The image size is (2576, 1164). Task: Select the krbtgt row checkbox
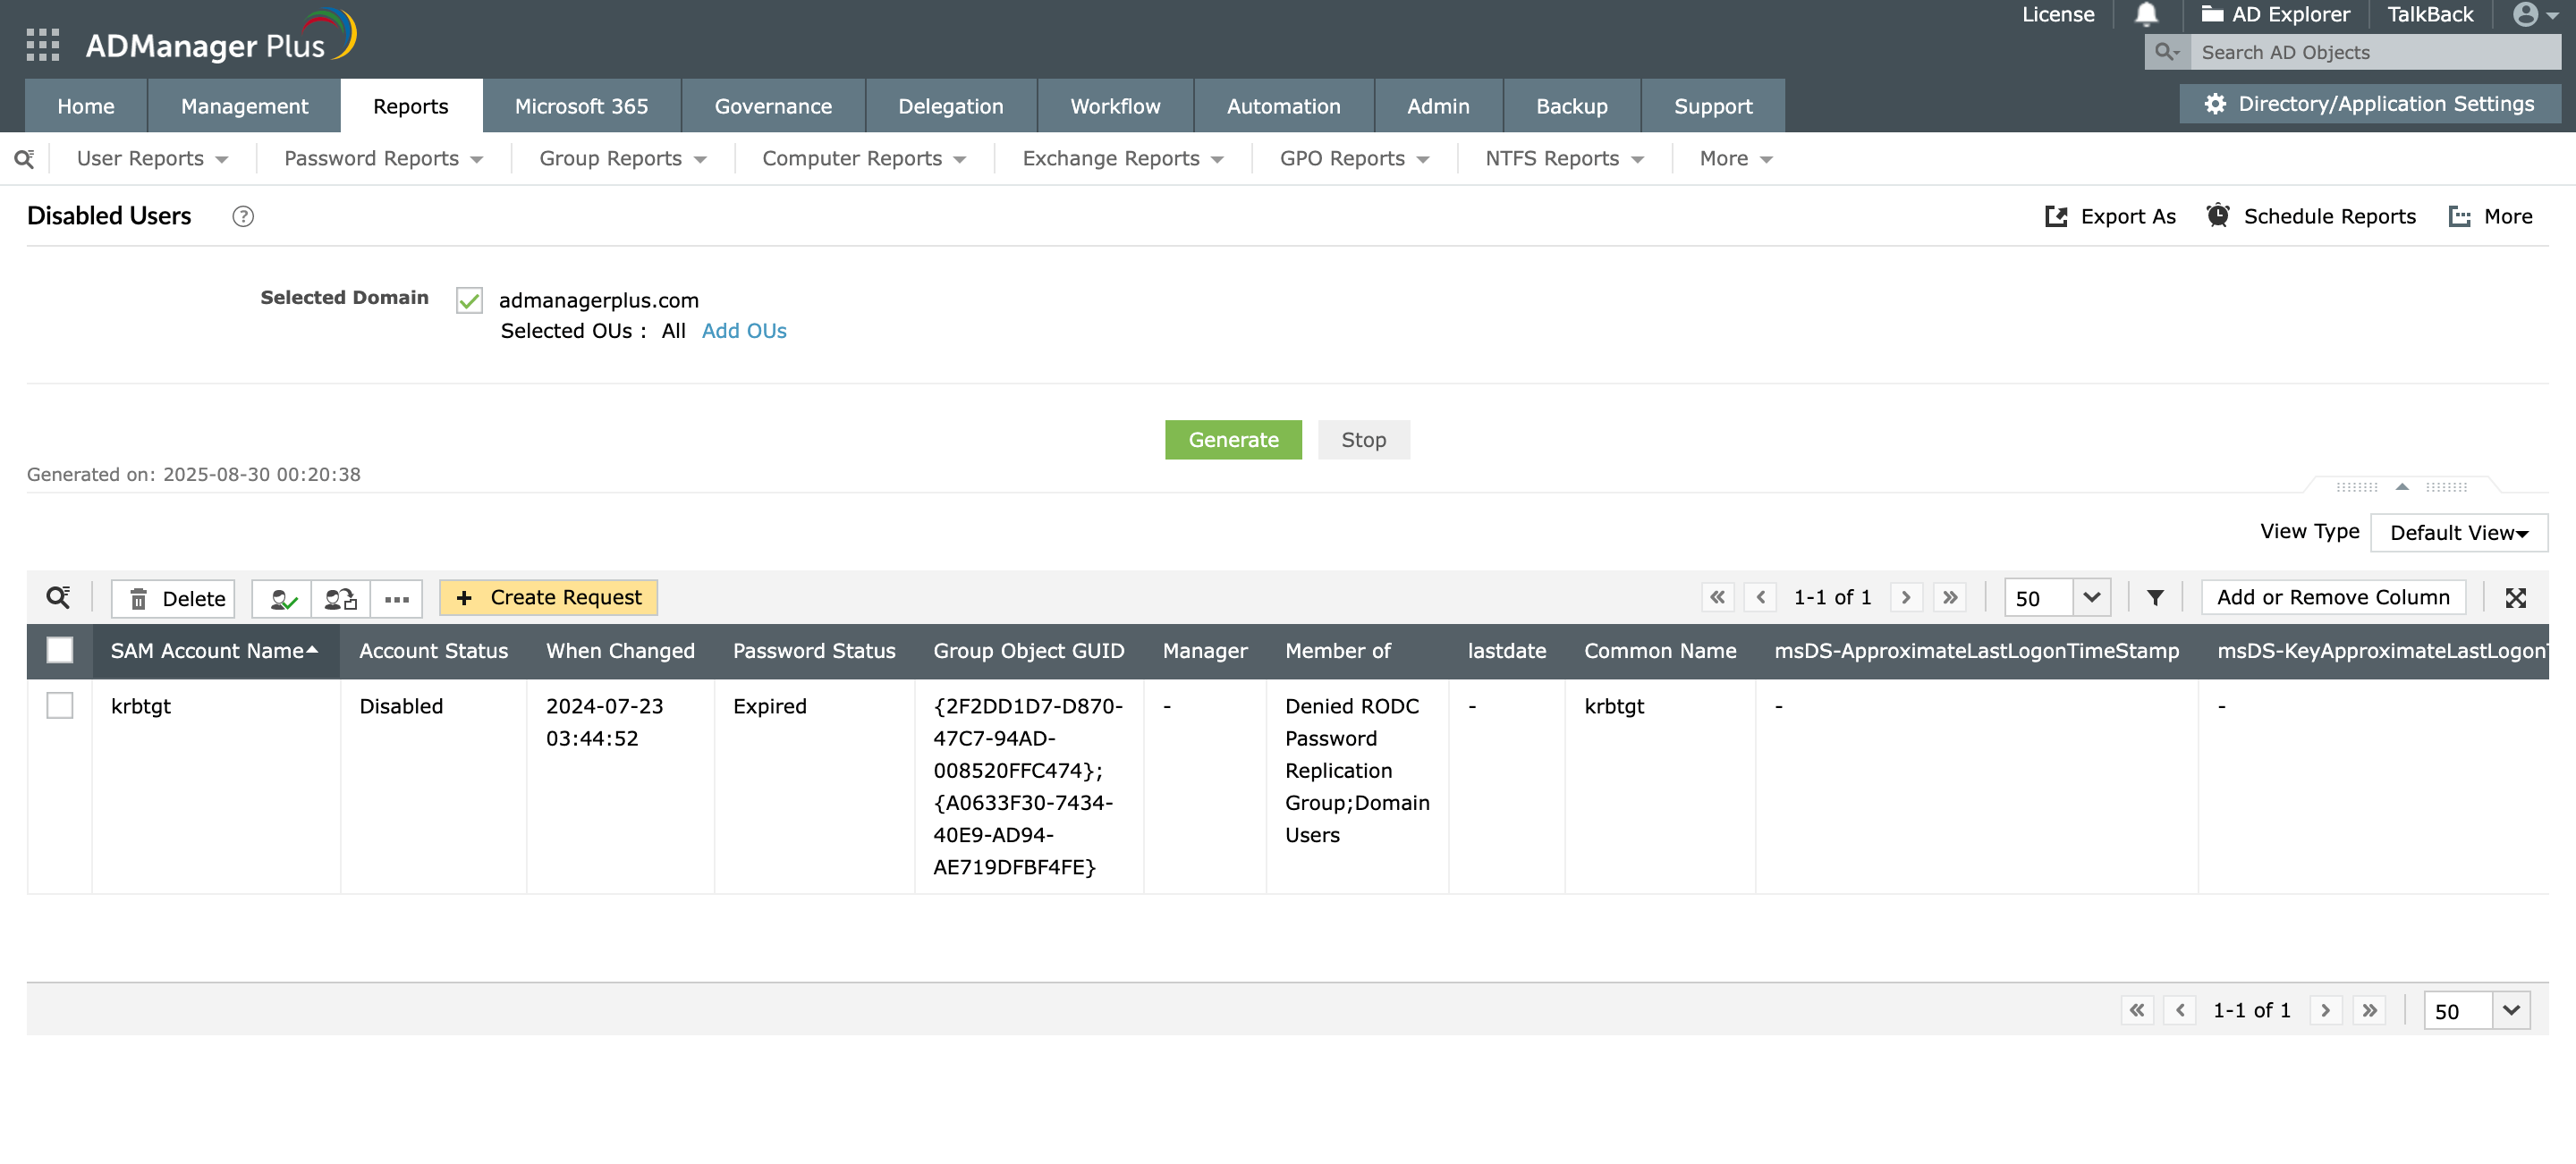click(x=60, y=705)
